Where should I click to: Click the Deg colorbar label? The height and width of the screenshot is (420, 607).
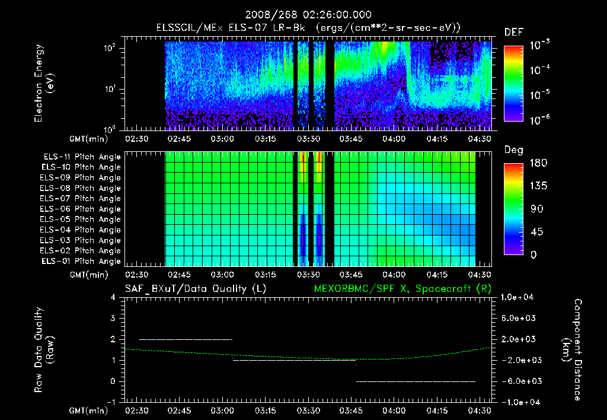tap(514, 150)
